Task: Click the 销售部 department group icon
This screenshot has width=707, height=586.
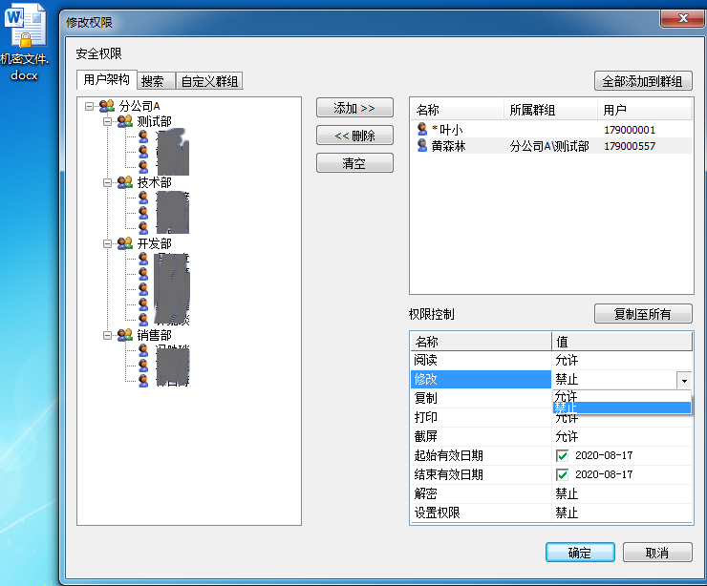Action: coord(125,335)
